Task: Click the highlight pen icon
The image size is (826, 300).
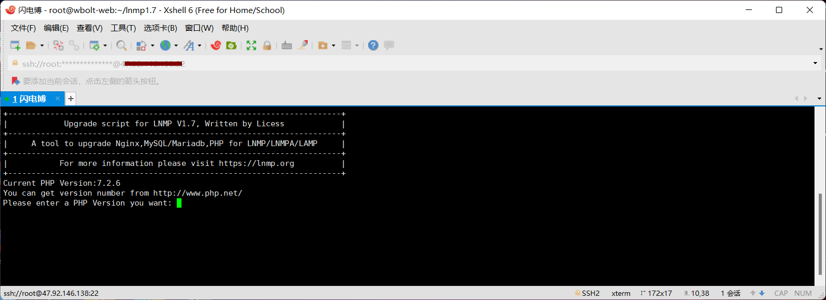Action: (302, 45)
